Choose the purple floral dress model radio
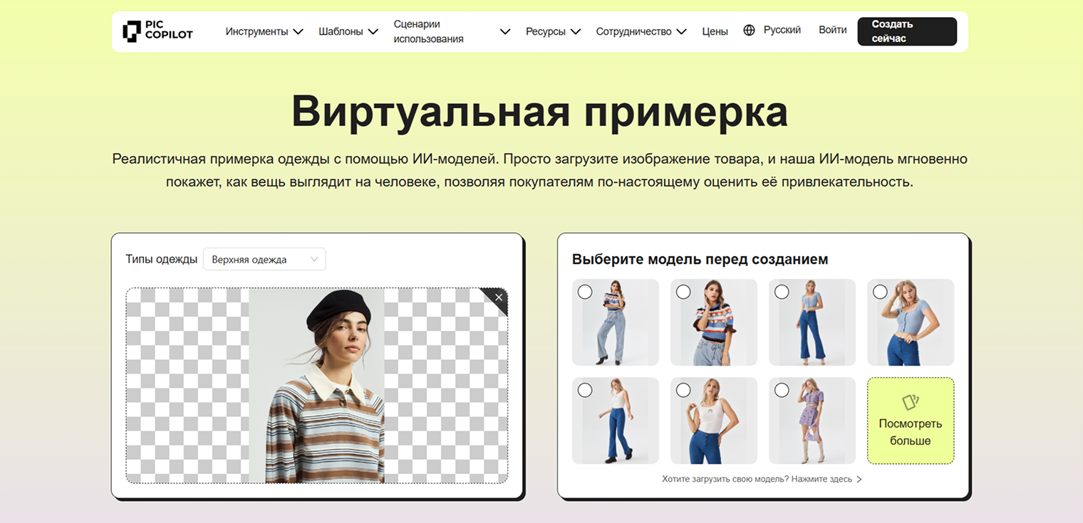1083x523 pixels. click(x=782, y=390)
